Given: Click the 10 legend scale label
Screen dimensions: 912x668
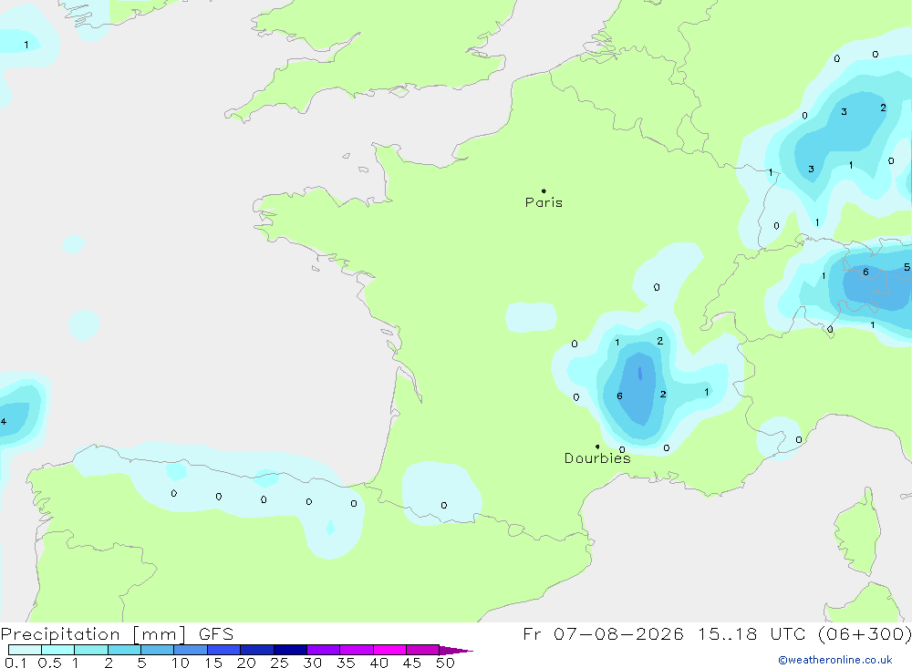Looking at the screenshot, I should 181,663.
